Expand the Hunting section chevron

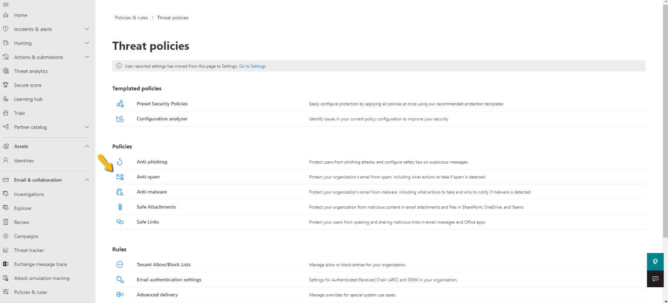click(x=87, y=43)
